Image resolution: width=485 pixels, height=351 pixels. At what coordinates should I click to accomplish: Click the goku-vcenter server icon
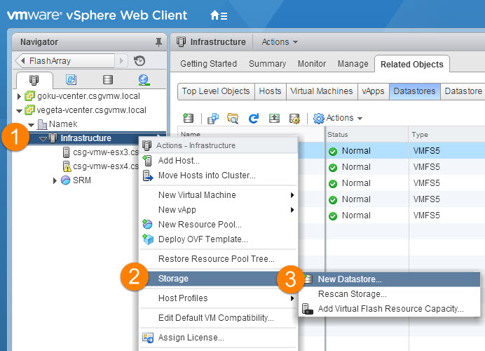tap(29, 96)
